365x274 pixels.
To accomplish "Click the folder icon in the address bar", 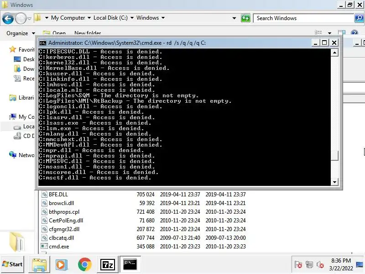I will (x=37, y=18).
